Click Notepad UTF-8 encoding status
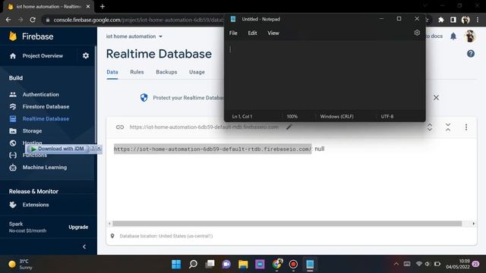486x273 pixels. tap(387, 117)
